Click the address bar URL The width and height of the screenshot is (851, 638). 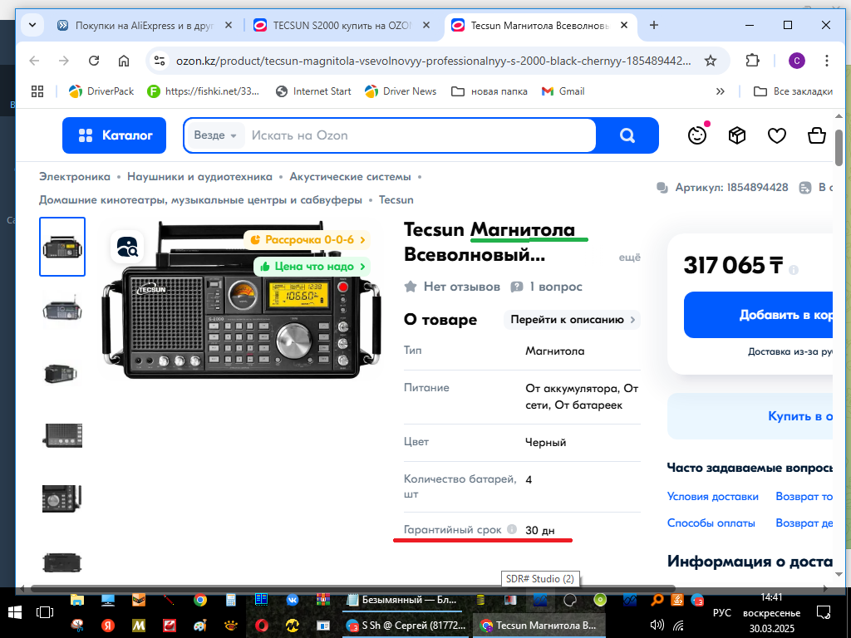point(433,61)
